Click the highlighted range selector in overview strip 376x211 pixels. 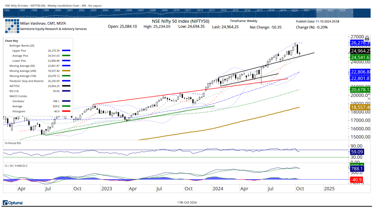pyautogui.click(x=335, y=13)
